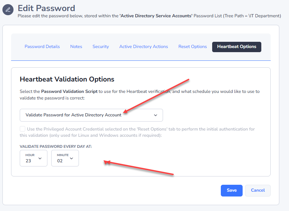Enable the Privileged Account Credential checkbox
The image size is (289, 211).
coord(22,129)
